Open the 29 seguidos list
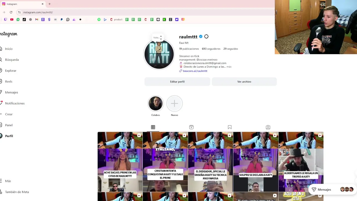 [231, 49]
